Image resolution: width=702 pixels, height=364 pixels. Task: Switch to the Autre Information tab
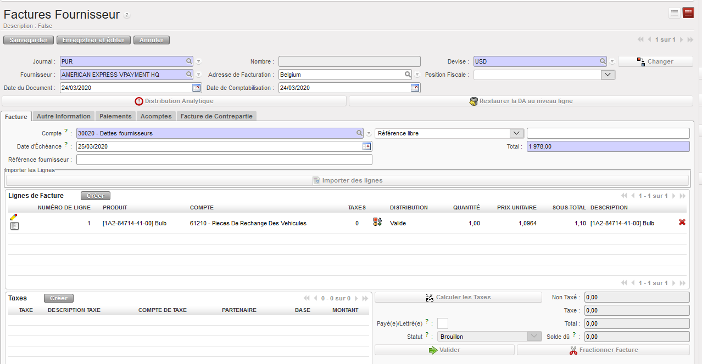[63, 116]
